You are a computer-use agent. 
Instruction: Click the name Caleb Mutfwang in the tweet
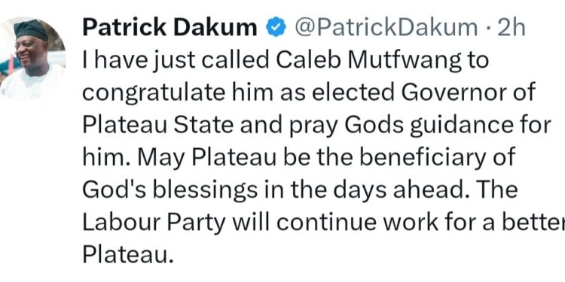click(x=368, y=62)
